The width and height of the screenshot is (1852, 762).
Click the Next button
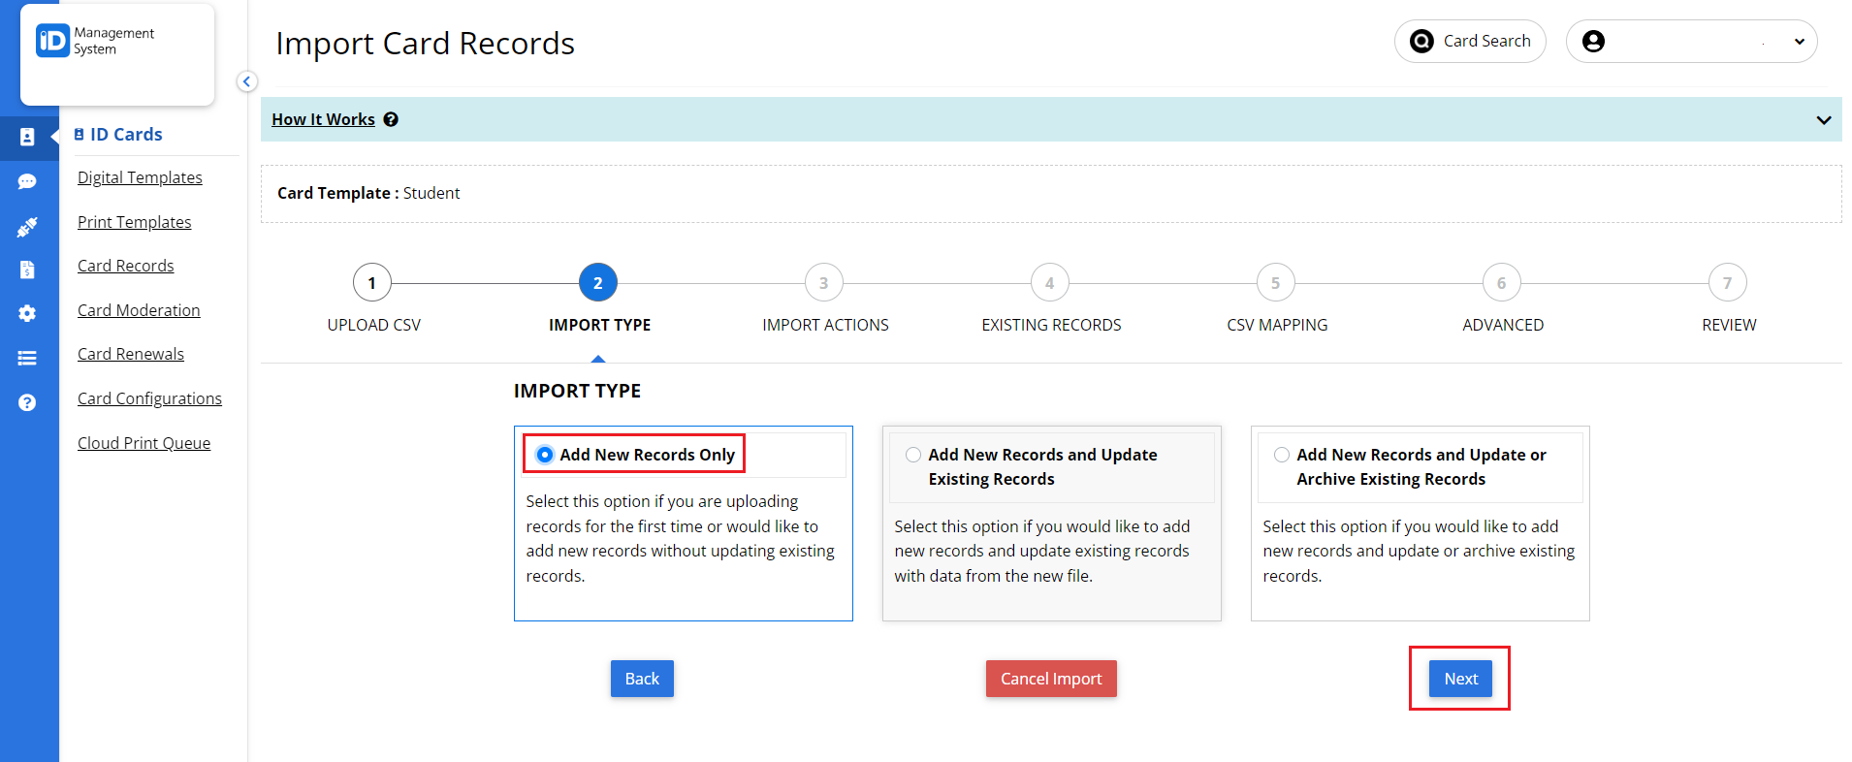(1460, 679)
